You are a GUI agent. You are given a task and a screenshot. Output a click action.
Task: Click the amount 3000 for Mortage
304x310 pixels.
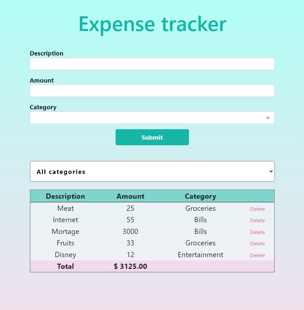[x=130, y=231]
